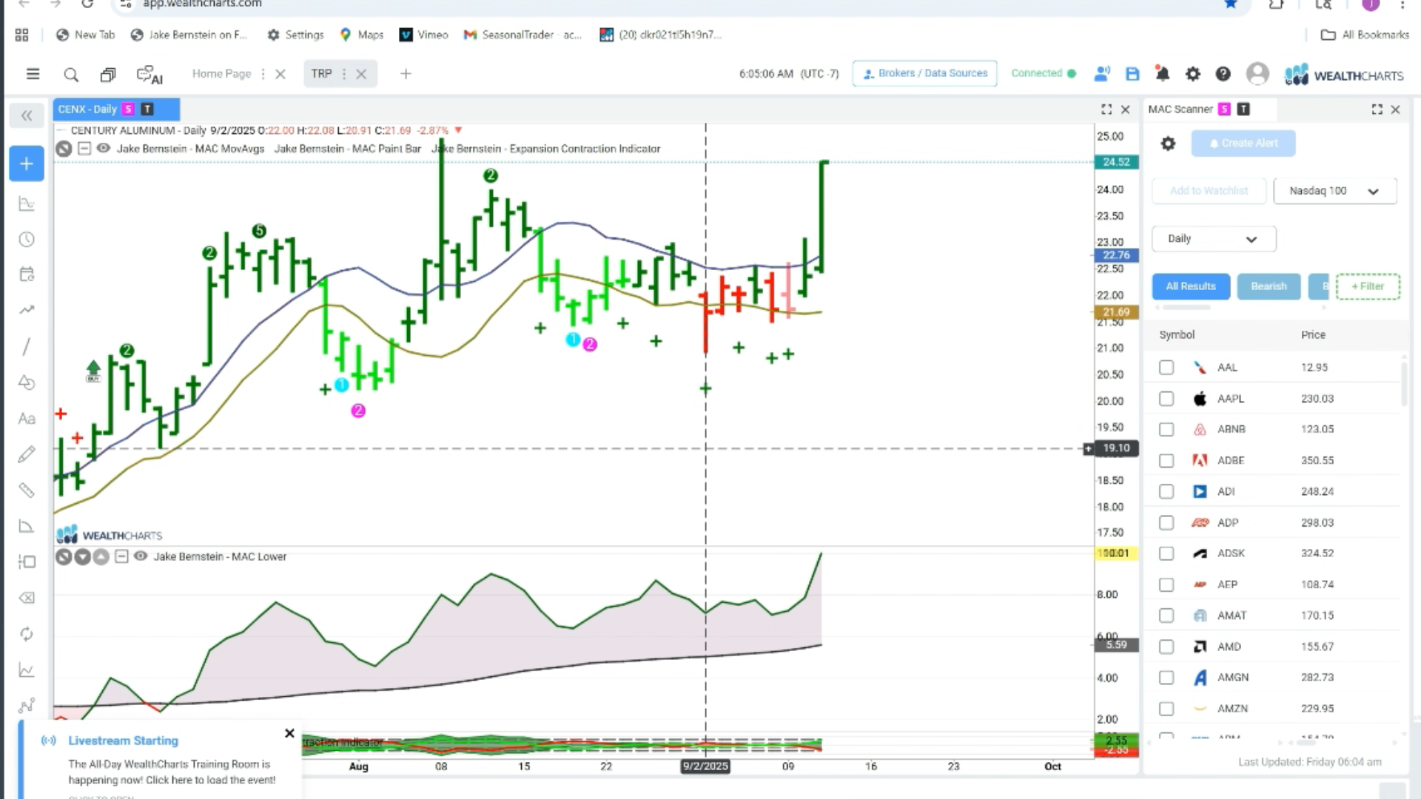Click the community users icon
Viewport: 1421px width, 799px height.
point(1102,74)
